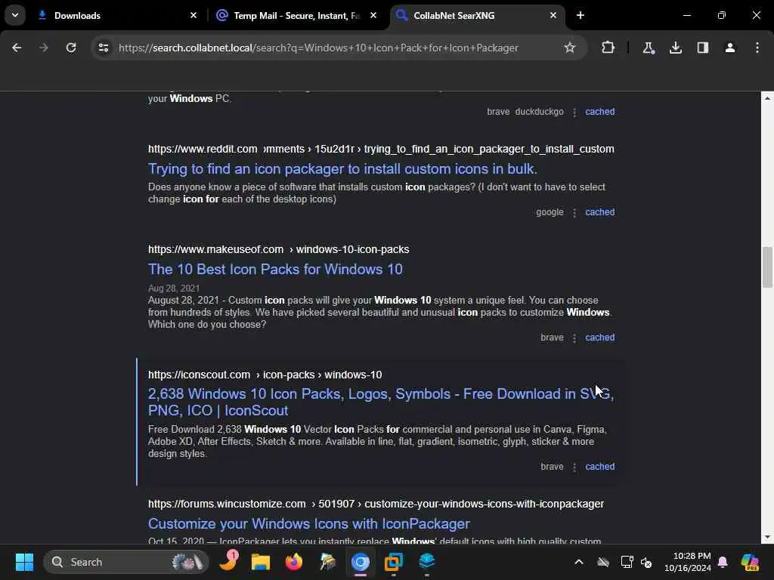This screenshot has width=774, height=580.
Task: Open Reddit icon packager result link
Action: coord(342,168)
